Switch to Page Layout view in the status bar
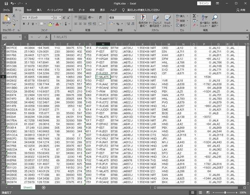 (x=200, y=192)
